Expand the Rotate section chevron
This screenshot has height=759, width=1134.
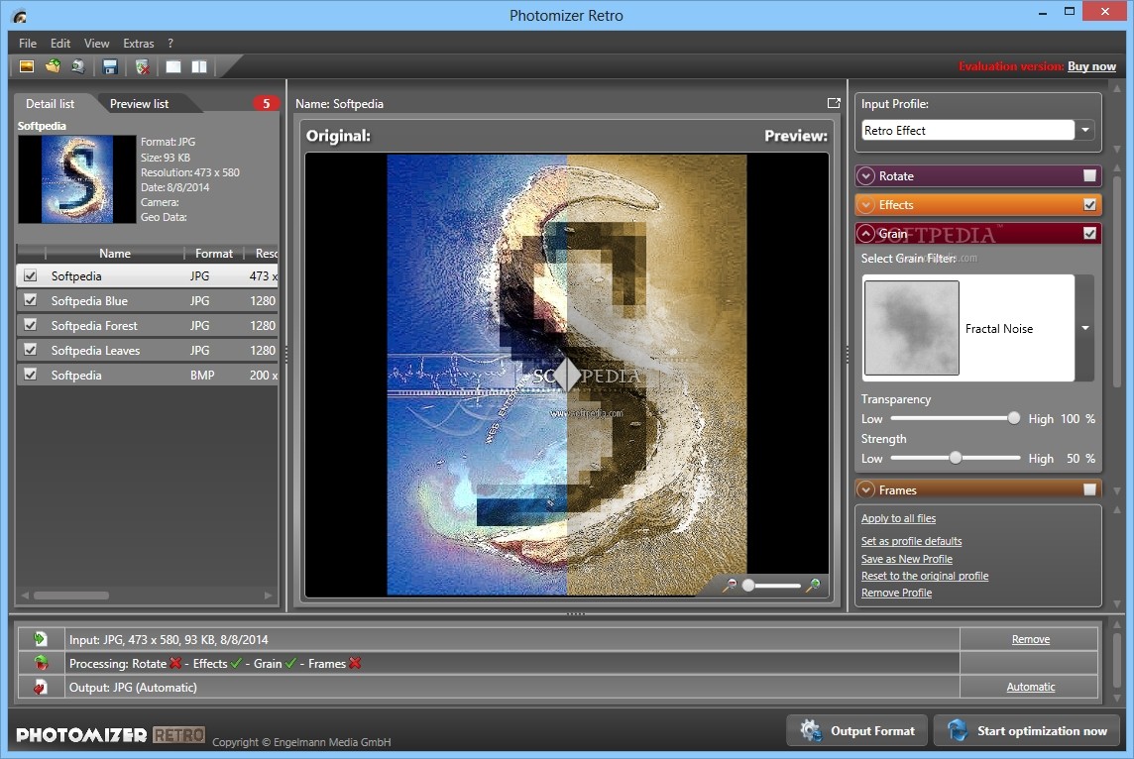[866, 175]
